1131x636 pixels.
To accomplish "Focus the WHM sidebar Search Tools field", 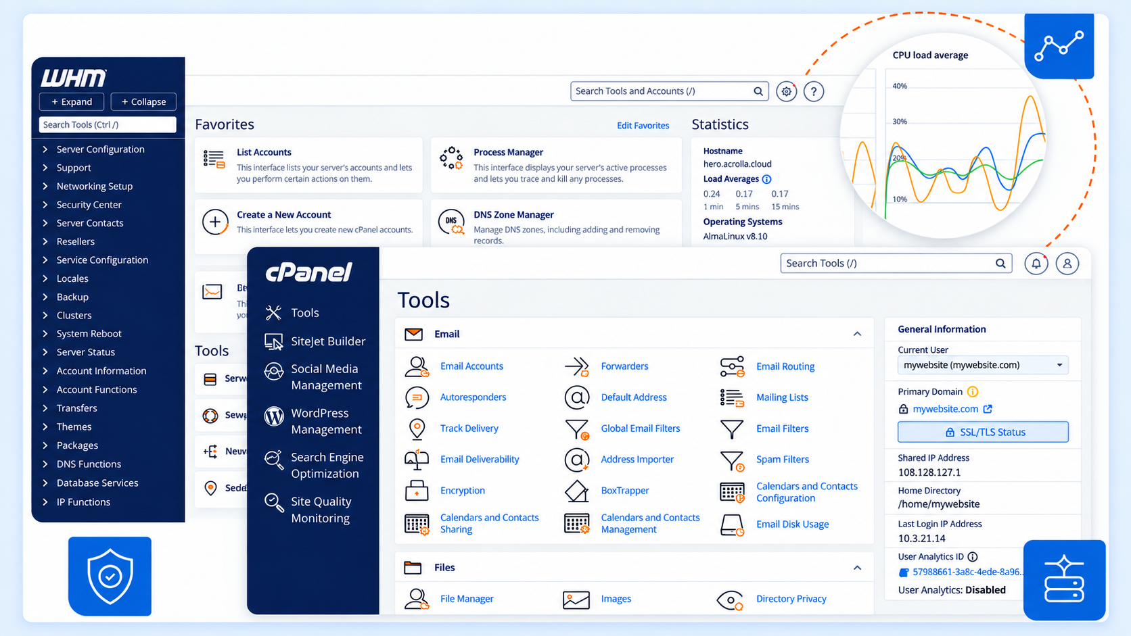I will pyautogui.click(x=108, y=124).
